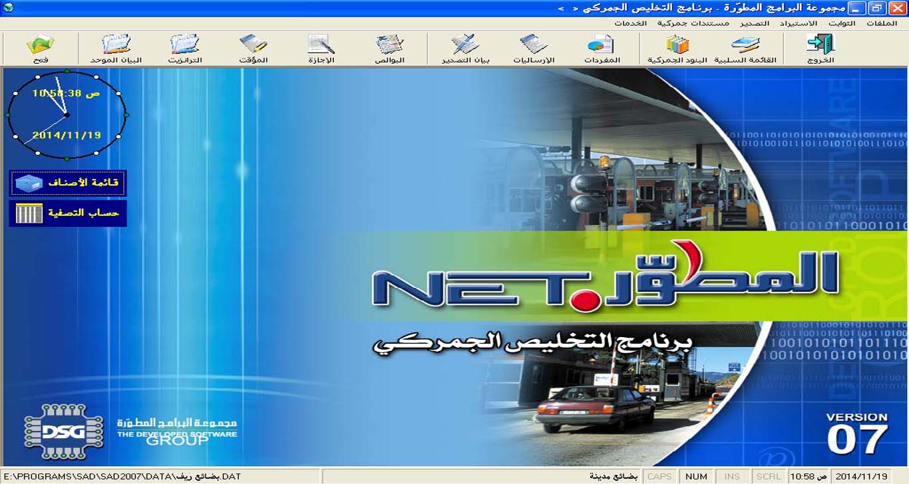Open الإرساليات toolbar icon
This screenshot has height=484, width=909.
[534, 48]
